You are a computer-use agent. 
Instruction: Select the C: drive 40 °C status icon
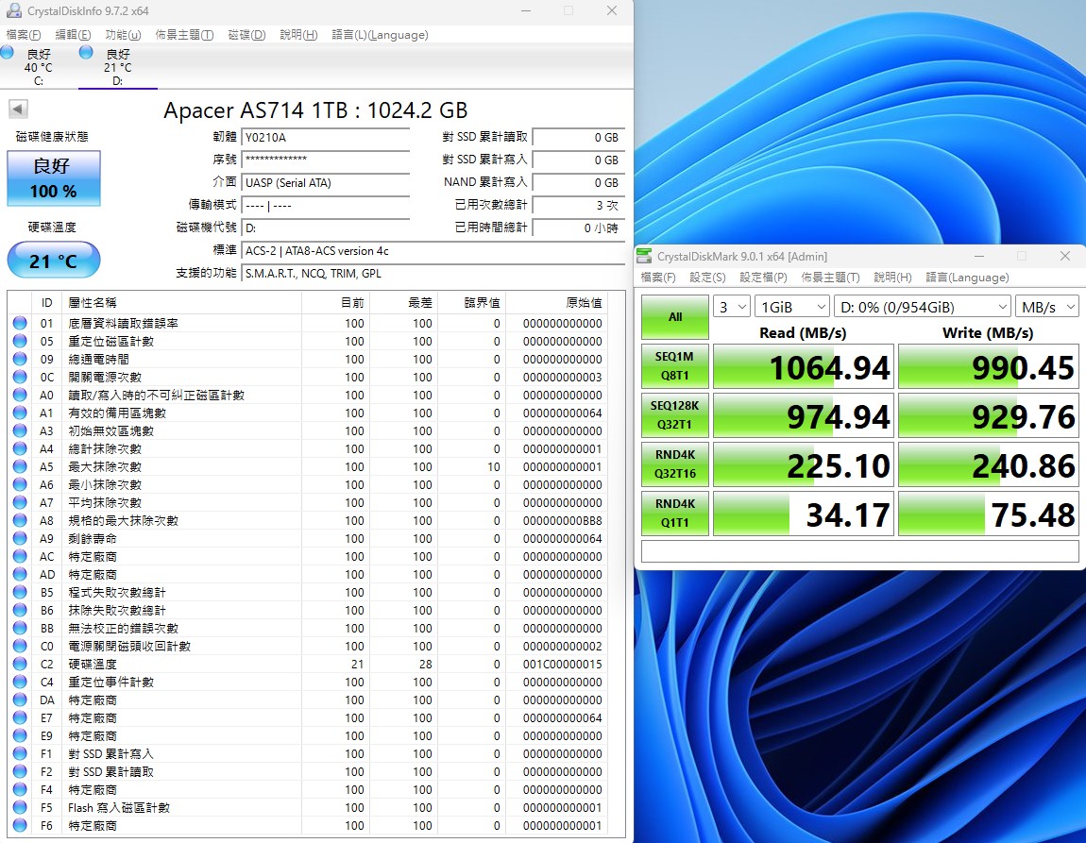point(8,53)
